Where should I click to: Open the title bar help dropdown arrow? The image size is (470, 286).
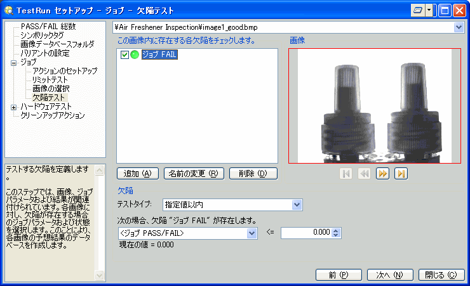click(430, 10)
